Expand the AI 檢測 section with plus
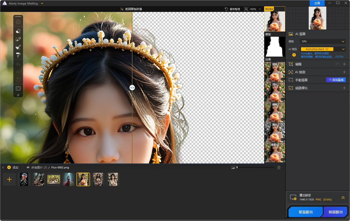Screen dimensions: 350x221 (x=344, y=72)
